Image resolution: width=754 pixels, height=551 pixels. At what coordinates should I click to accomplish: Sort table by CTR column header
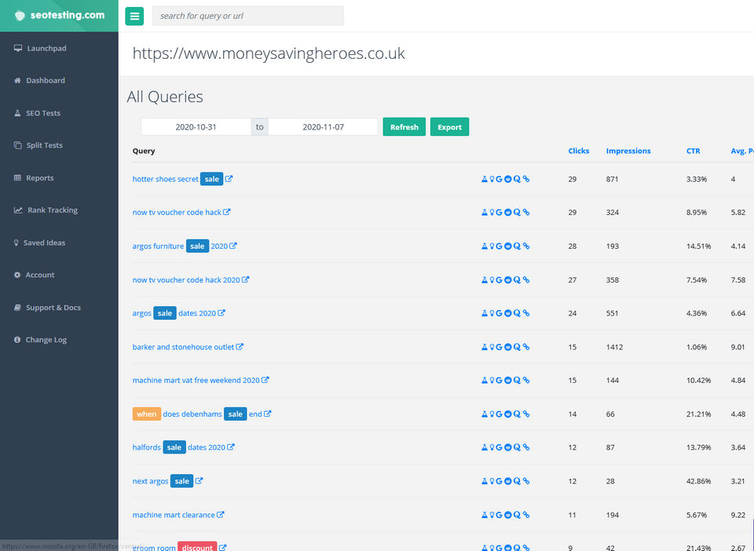693,151
